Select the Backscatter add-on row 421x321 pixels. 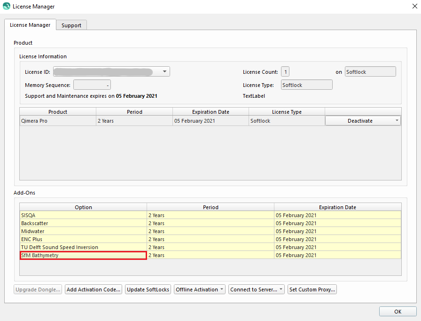click(83, 223)
